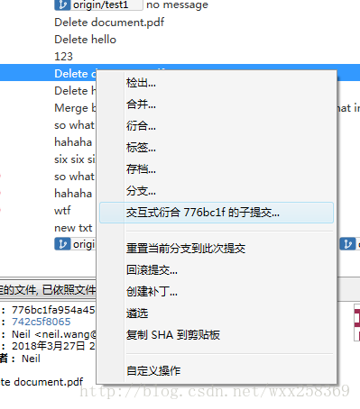Click the date 2018年3月27日
This screenshot has height=409, width=360.
tap(49, 346)
